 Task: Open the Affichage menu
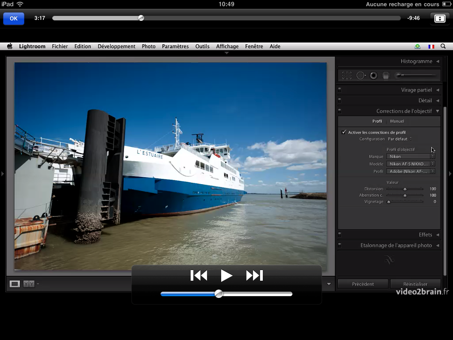(227, 46)
